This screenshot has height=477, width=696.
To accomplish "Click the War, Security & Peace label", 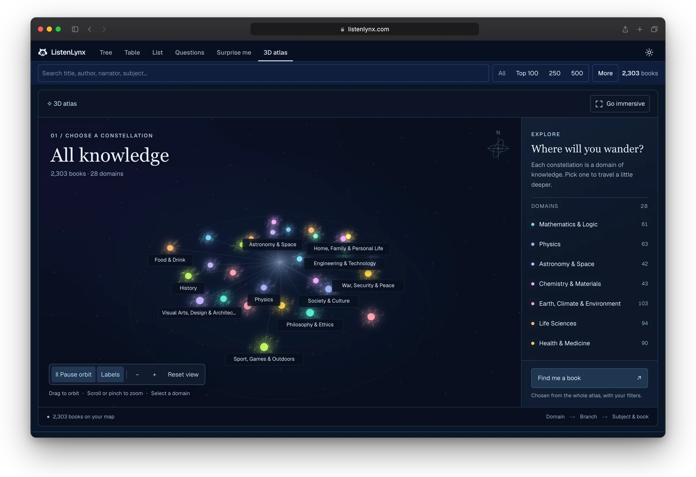I will coord(368,285).
